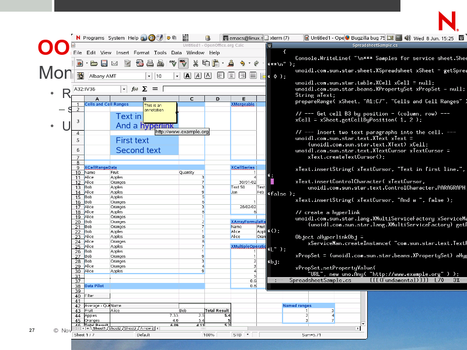Image resolution: width=467 pixels, height=350 pixels.
Task: Click the 100% zoom field in status bar
Action: click(209, 335)
